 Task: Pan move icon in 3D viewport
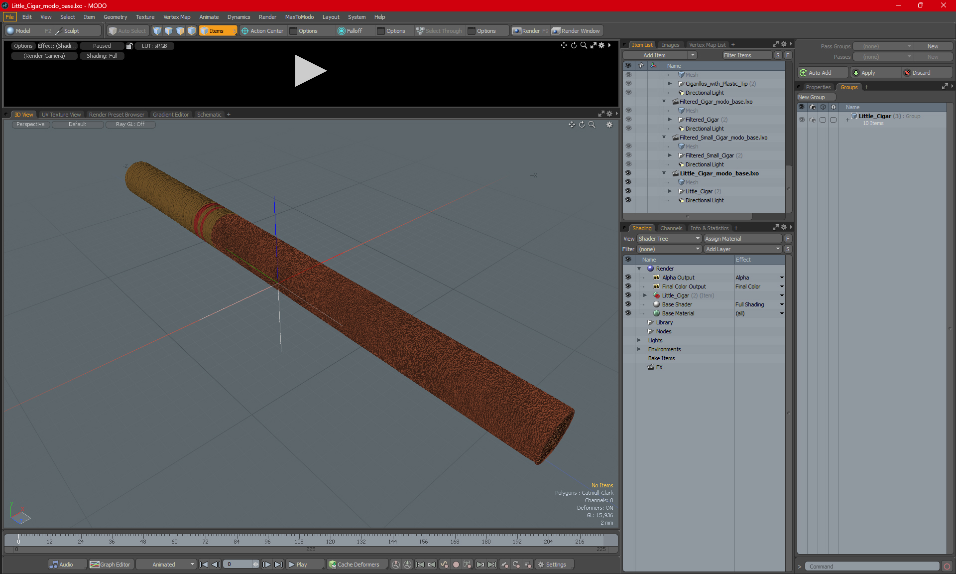(x=572, y=125)
